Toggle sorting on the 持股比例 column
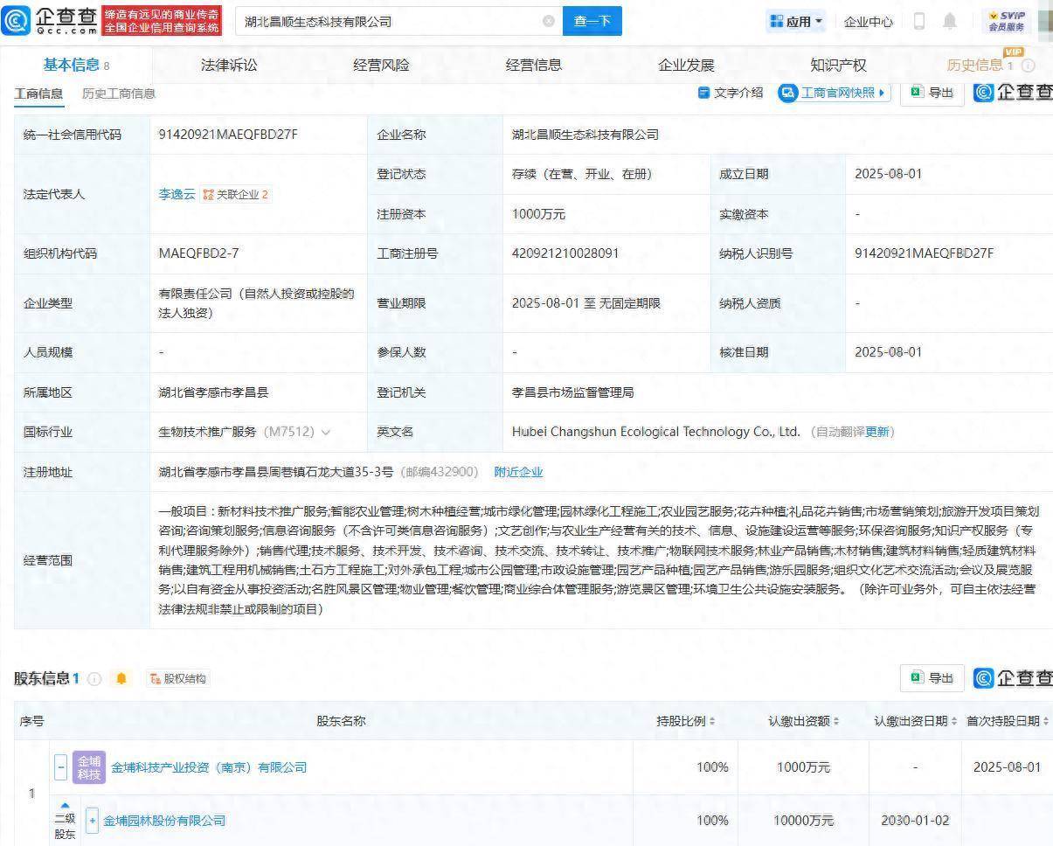This screenshot has height=846, width=1053. pos(713,721)
